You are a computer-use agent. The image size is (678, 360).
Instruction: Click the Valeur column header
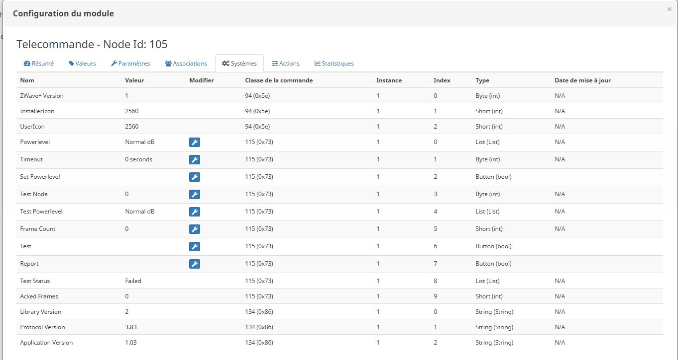click(134, 80)
